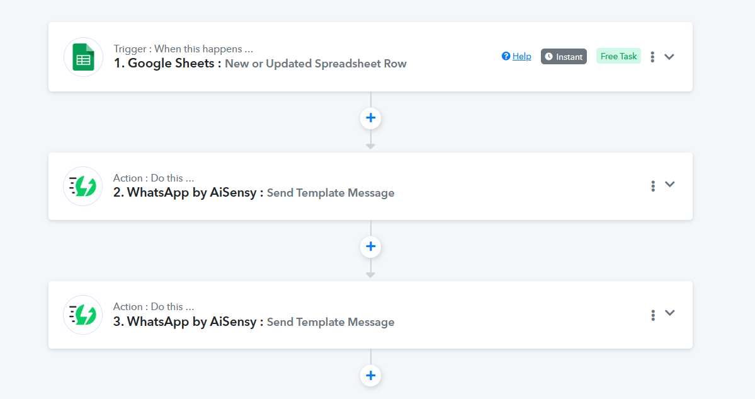The height and width of the screenshot is (399, 755).
Task: Add a step between the two WhatsApp actions
Action: (370, 246)
